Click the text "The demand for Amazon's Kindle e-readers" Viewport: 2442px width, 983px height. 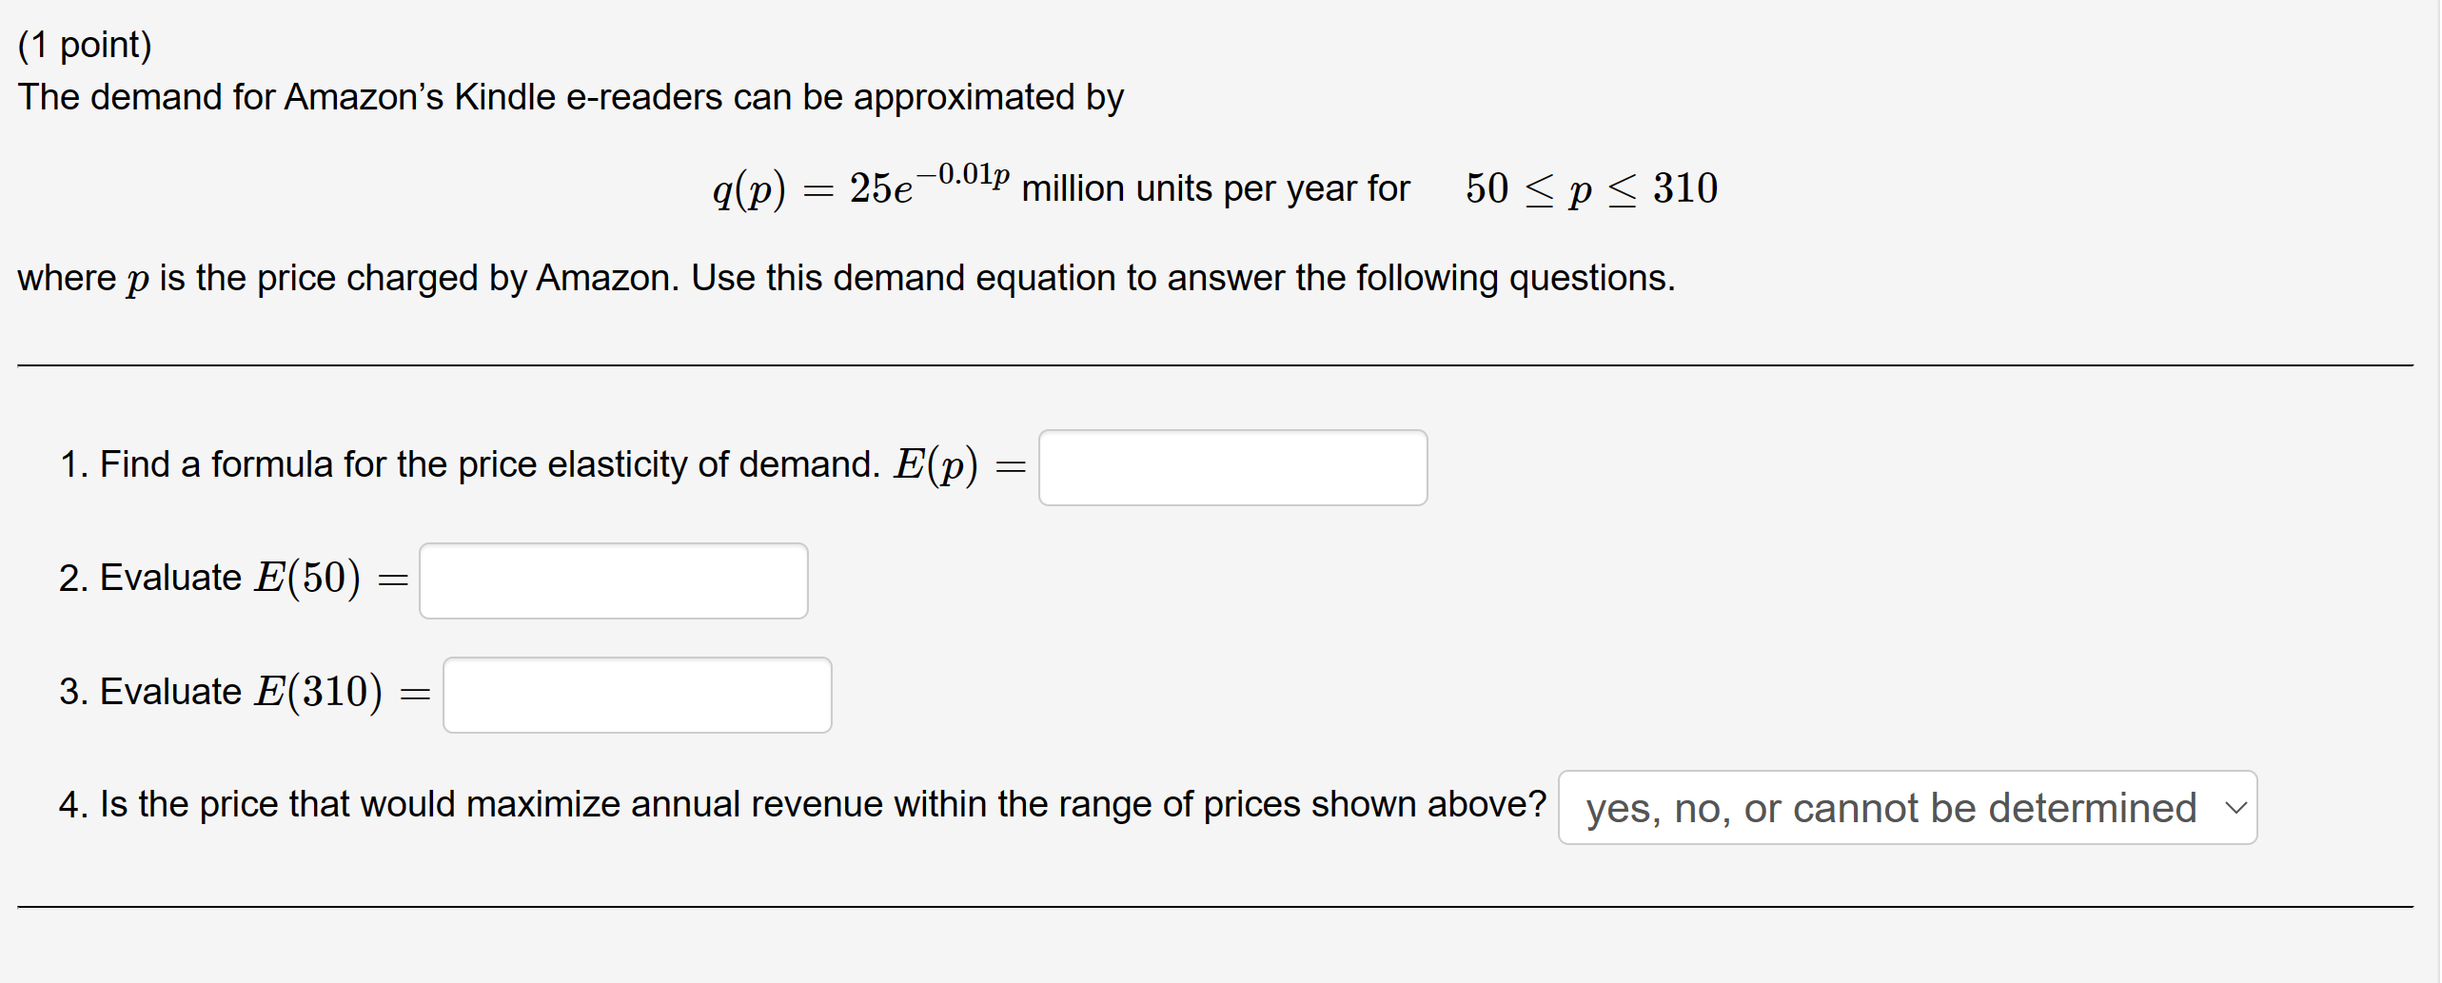click(370, 97)
